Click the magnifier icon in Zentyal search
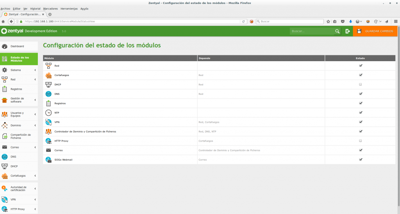This screenshot has width=400, height=214. point(337,31)
